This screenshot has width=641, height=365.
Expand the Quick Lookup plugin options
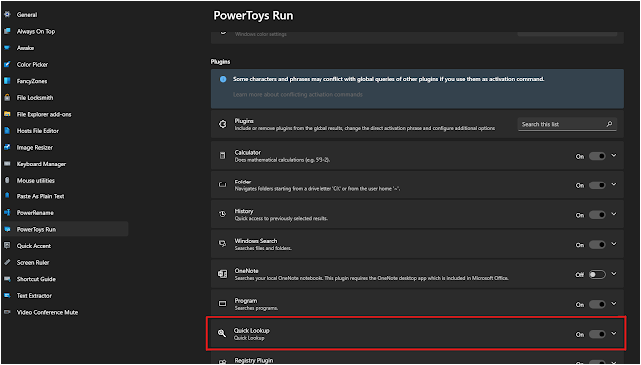pyautogui.click(x=614, y=333)
